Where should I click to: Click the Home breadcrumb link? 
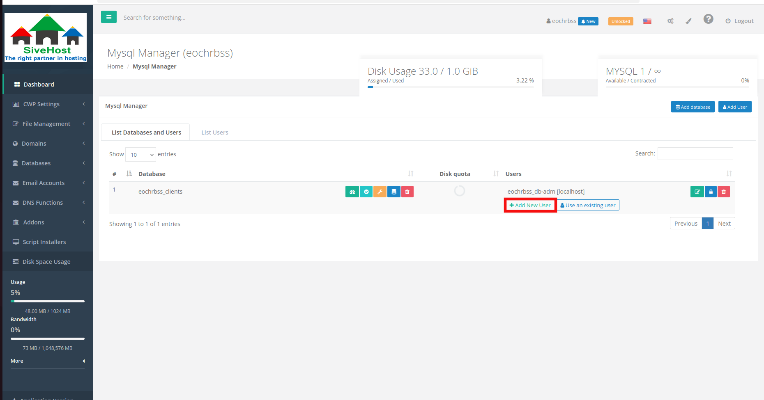click(x=115, y=66)
